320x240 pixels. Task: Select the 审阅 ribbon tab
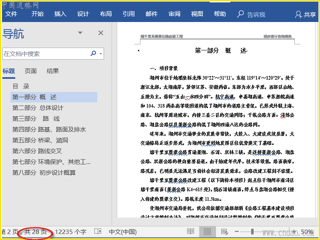click(x=174, y=14)
